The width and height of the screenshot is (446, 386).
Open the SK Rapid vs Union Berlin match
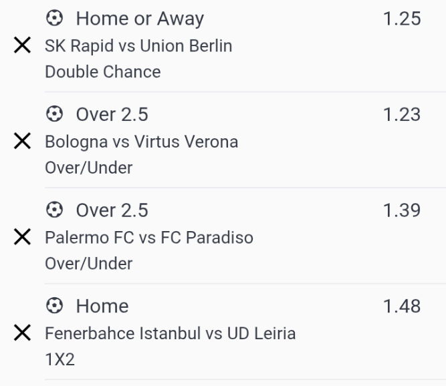138,45
